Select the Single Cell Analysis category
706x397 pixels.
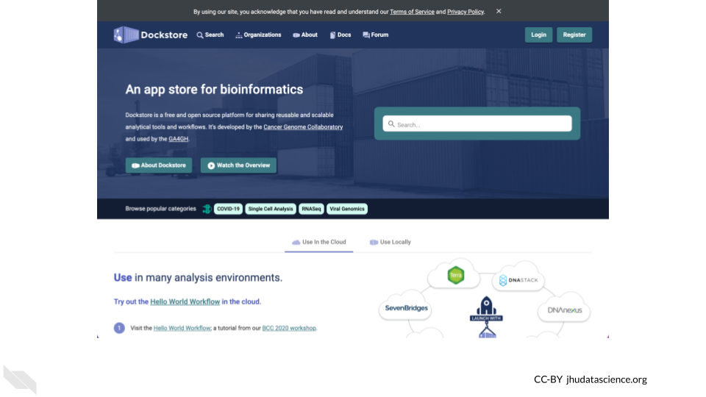271,209
